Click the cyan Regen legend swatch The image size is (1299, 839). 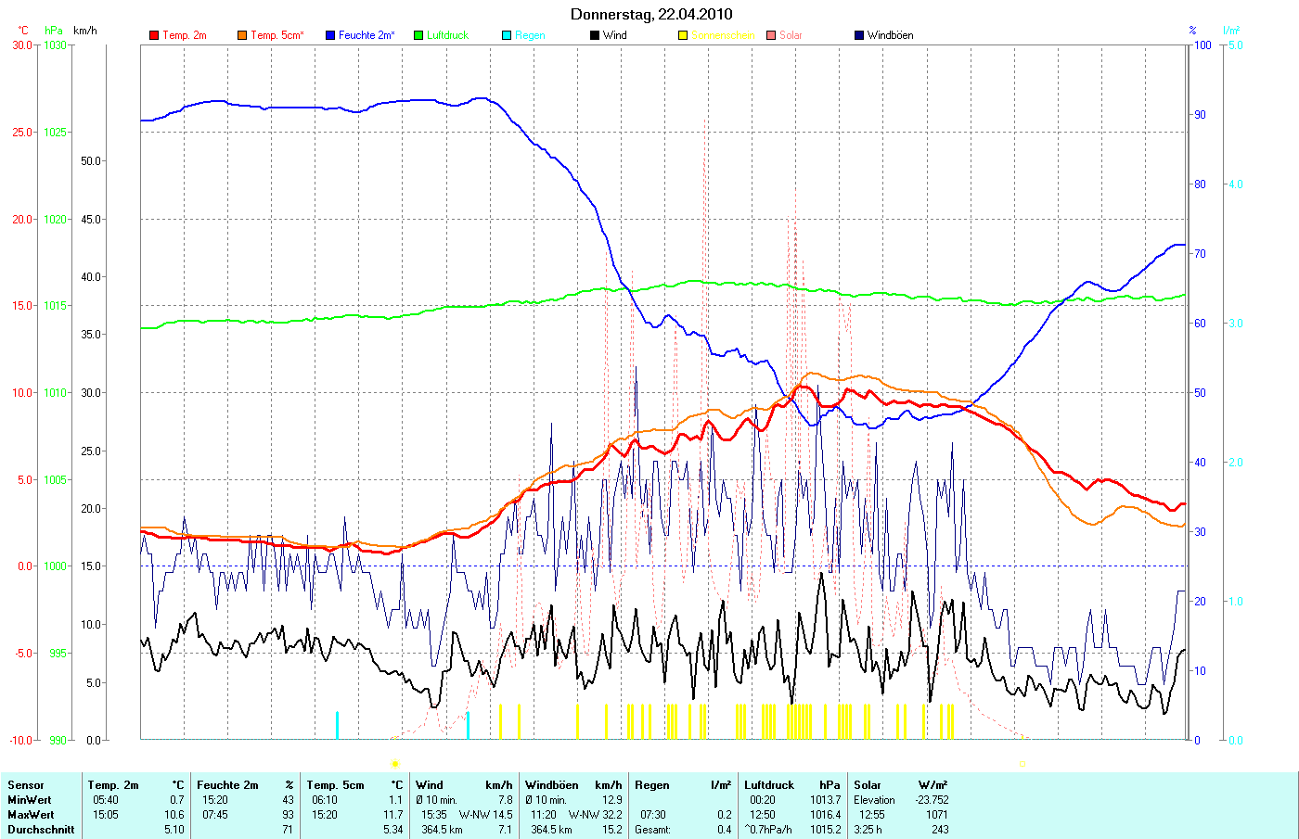pyautogui.click(x=507, y=35)
